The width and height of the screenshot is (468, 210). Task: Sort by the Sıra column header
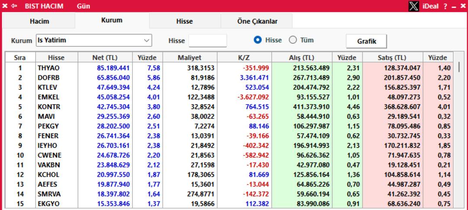pos(20,57)
